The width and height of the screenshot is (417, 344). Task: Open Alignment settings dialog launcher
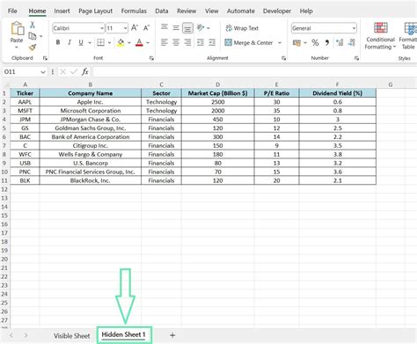pyautogui.click(x=283, y=58)
